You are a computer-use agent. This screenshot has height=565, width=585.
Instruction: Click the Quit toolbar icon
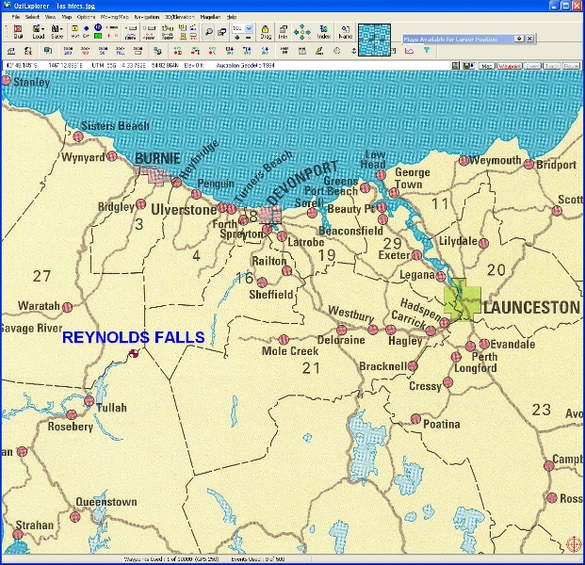19,32
